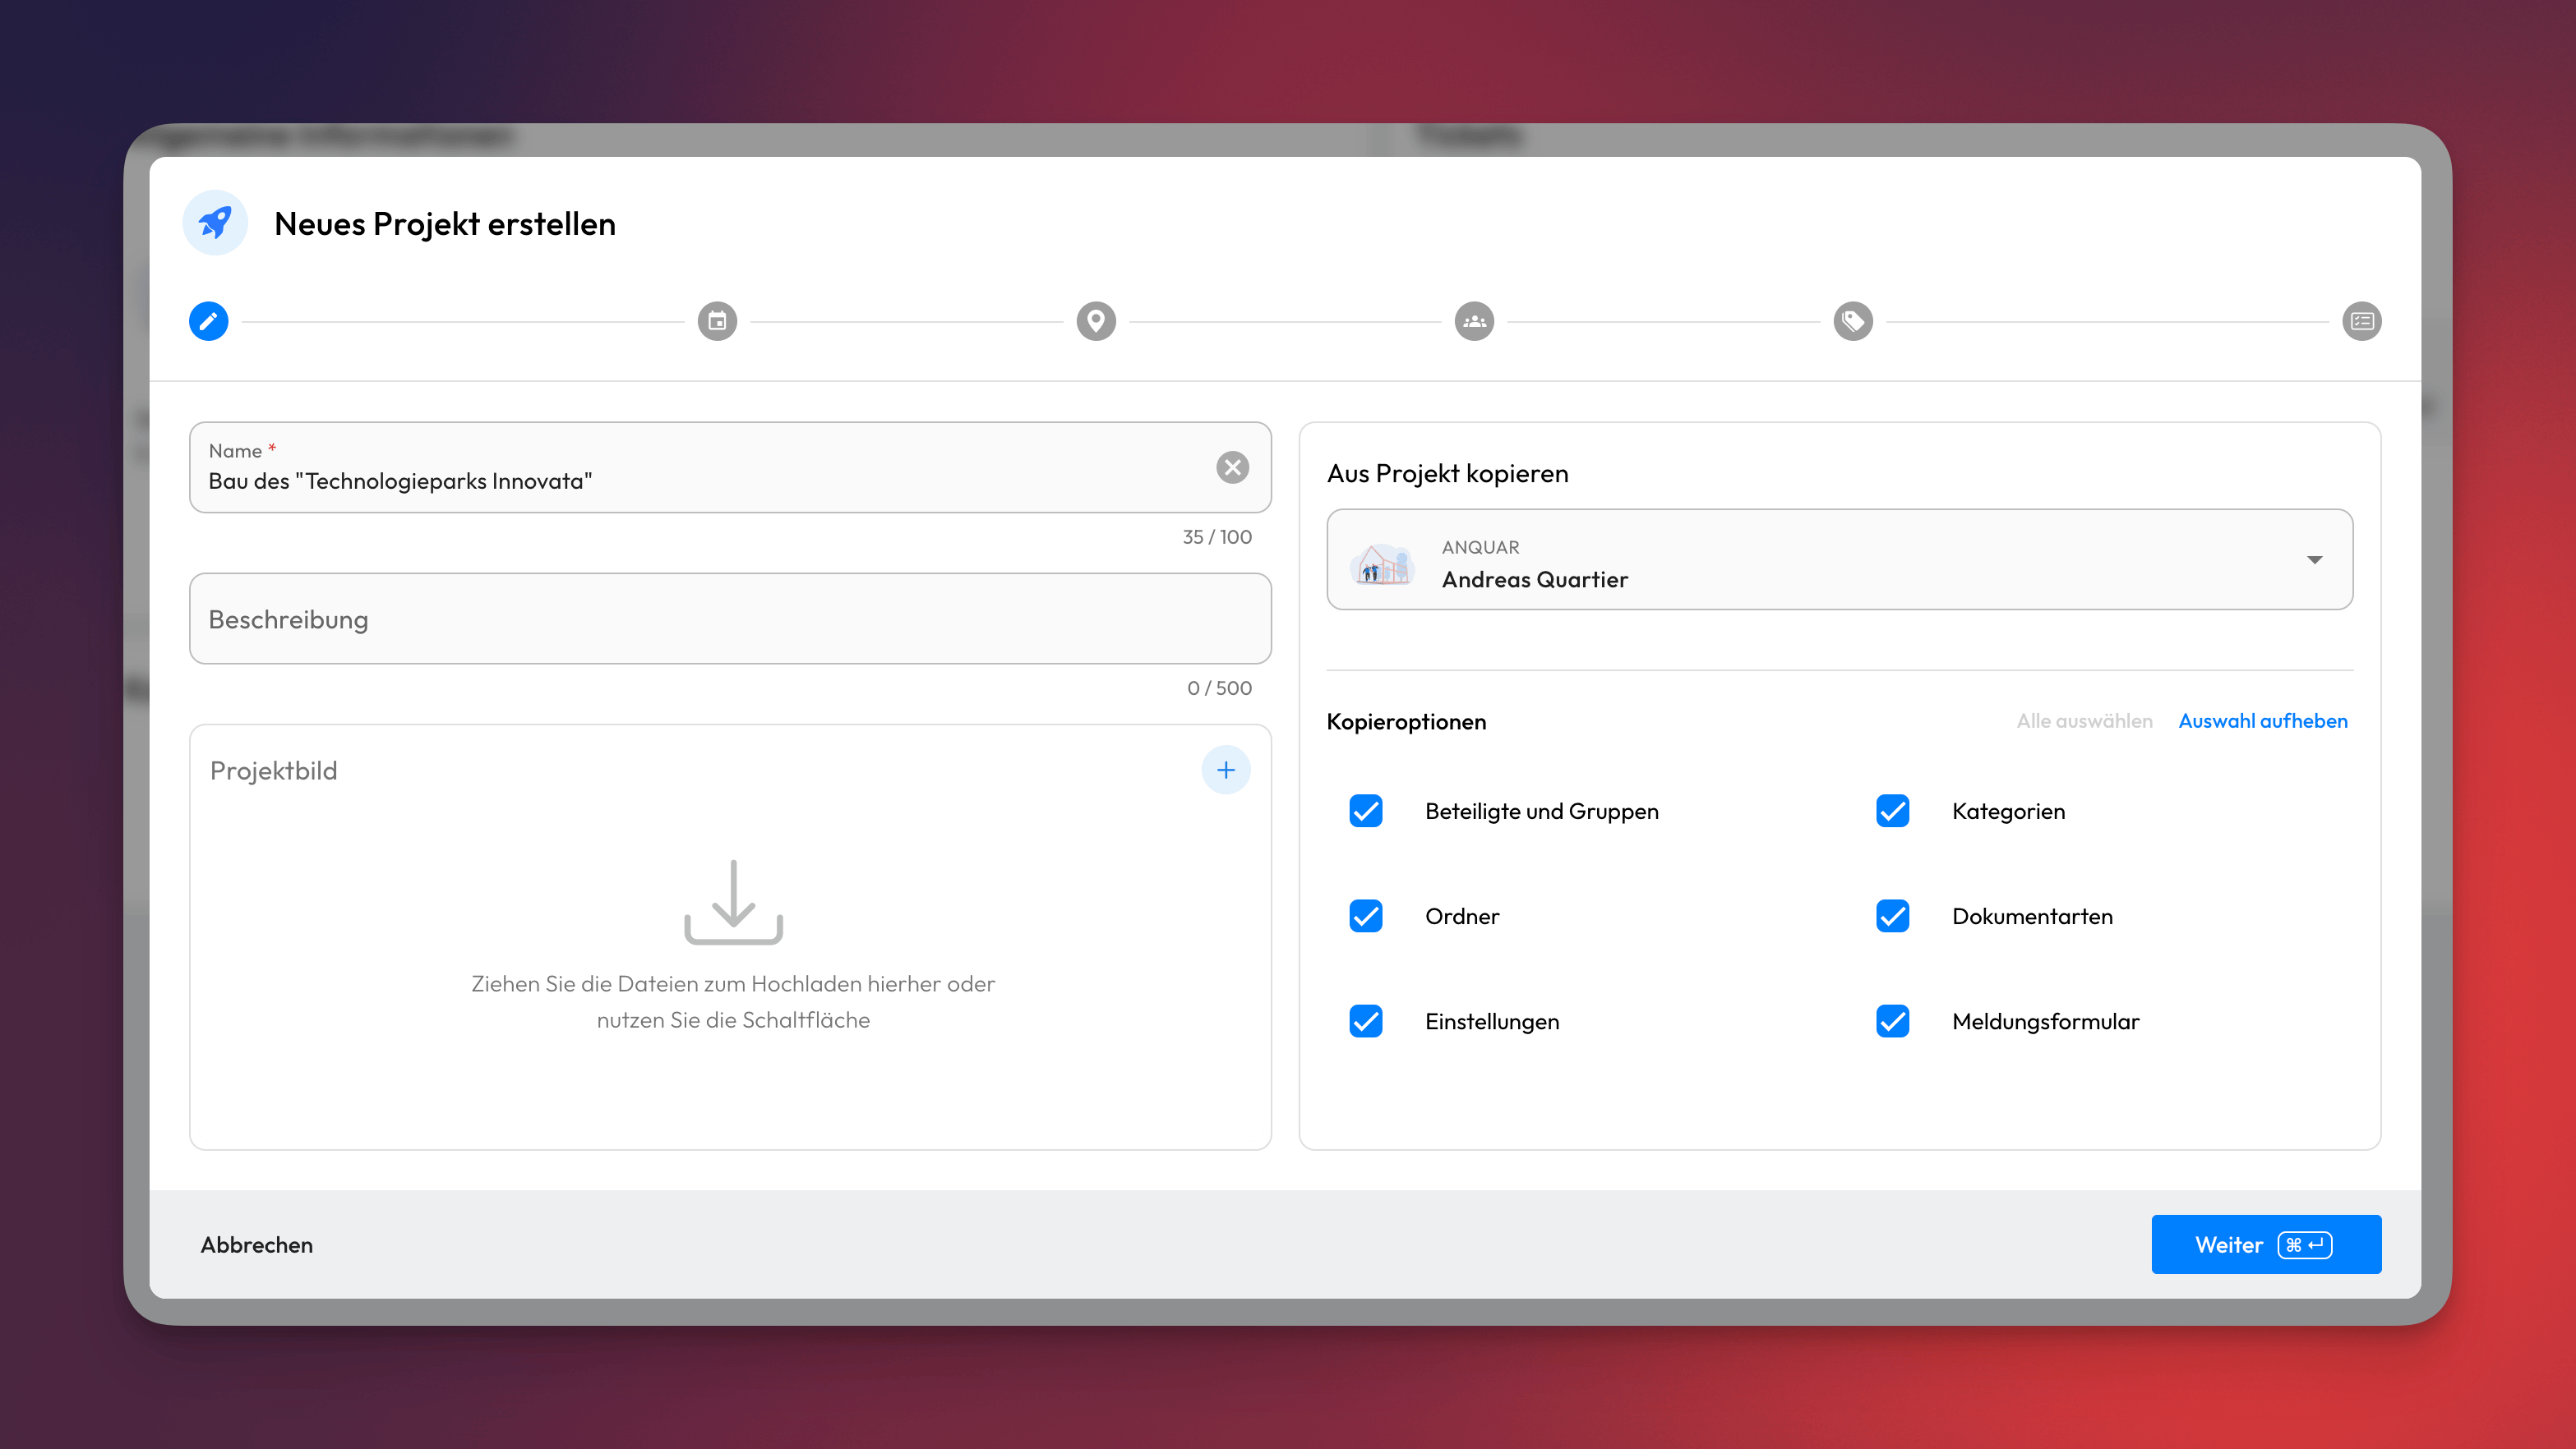This screenshot has height=1449, width=2576.
Task: Clear the Name field with X icon
Action: point(1232,467)
